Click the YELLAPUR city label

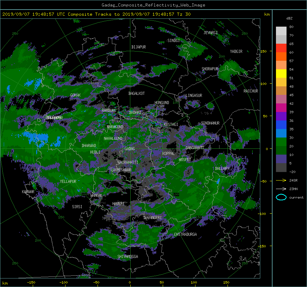pos(68,182)
